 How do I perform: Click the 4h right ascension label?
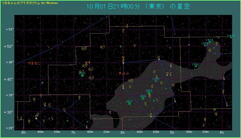click(x=221, y=133)
